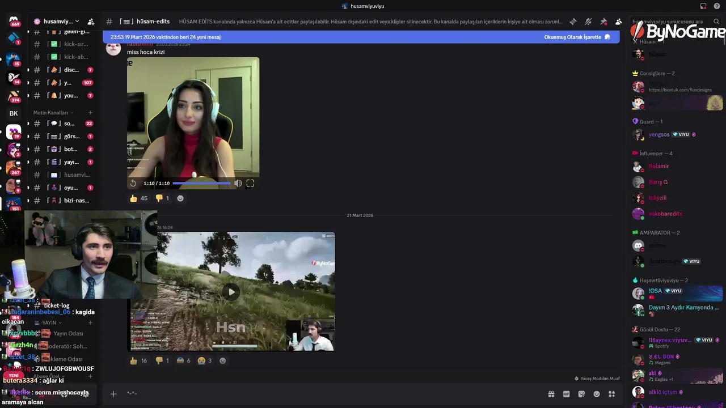Open Dayım 3 Aydır Kamyonda member

point(677,310)
